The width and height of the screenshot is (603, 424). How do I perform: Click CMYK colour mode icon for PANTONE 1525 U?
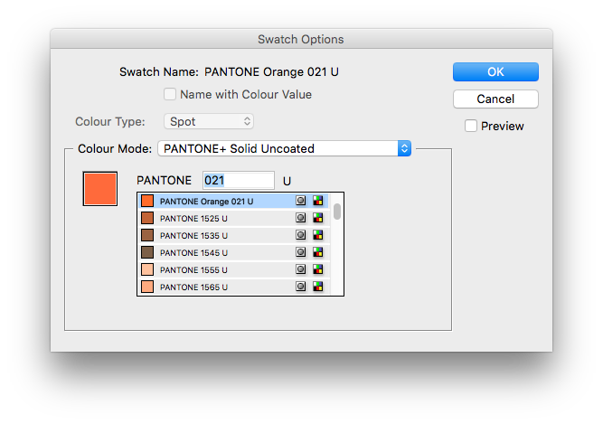point(317,218)
